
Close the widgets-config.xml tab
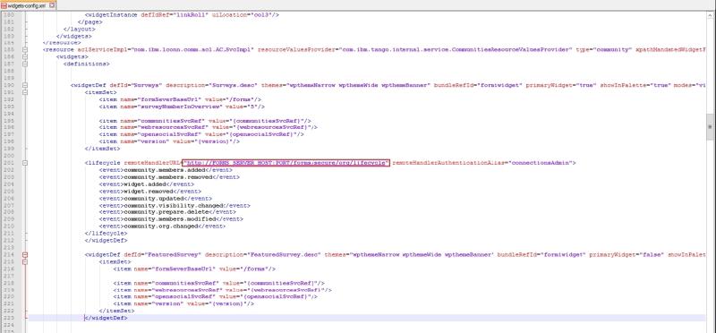pyautogui.click(x=51, y=5)
